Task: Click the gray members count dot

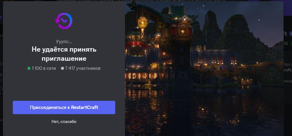Action: click(x=62, y=68)
